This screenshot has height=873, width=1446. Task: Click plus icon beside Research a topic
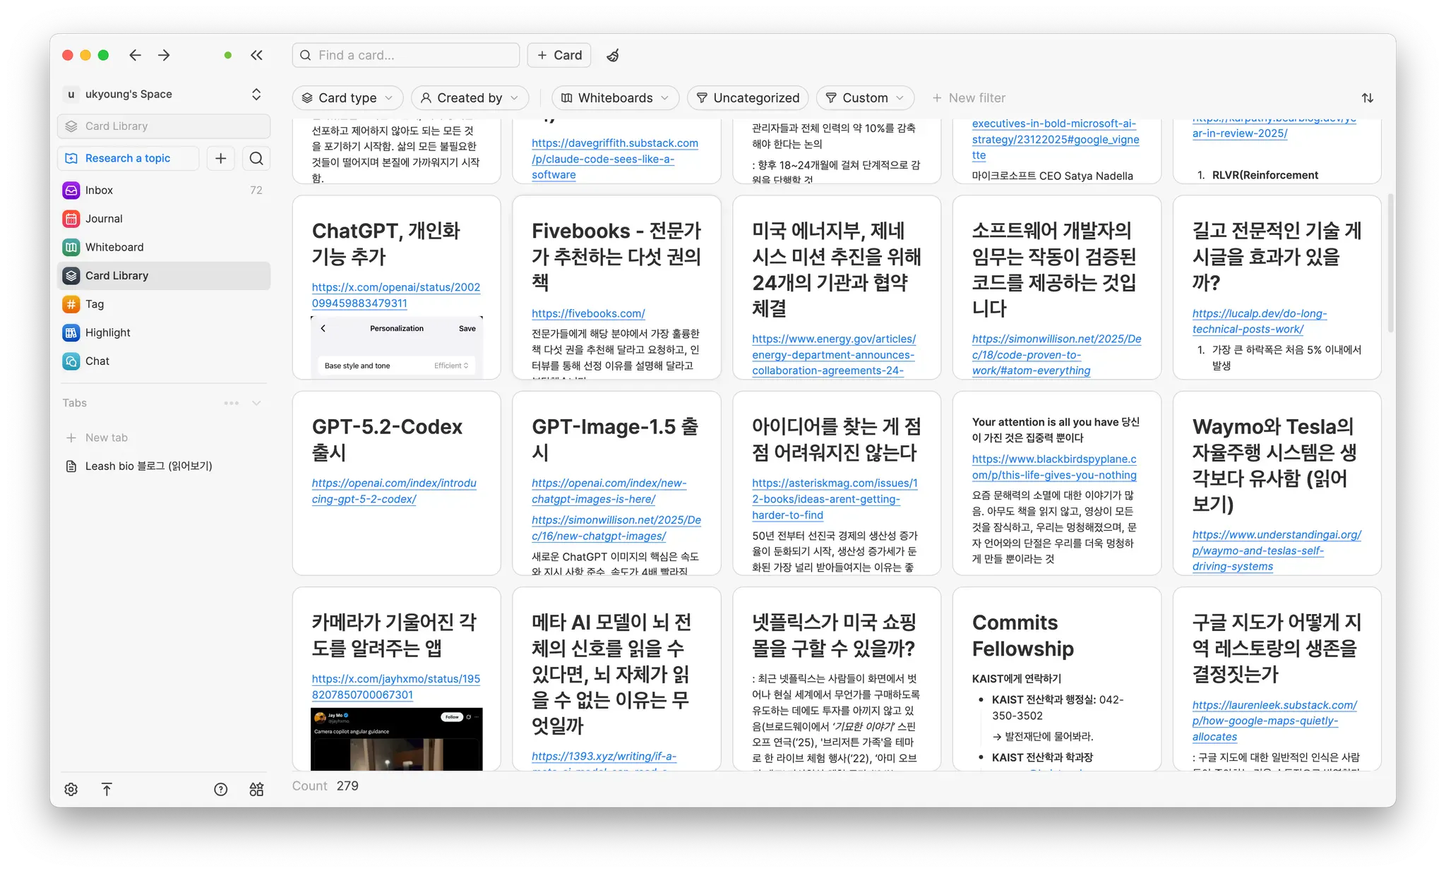pos(220,158)
